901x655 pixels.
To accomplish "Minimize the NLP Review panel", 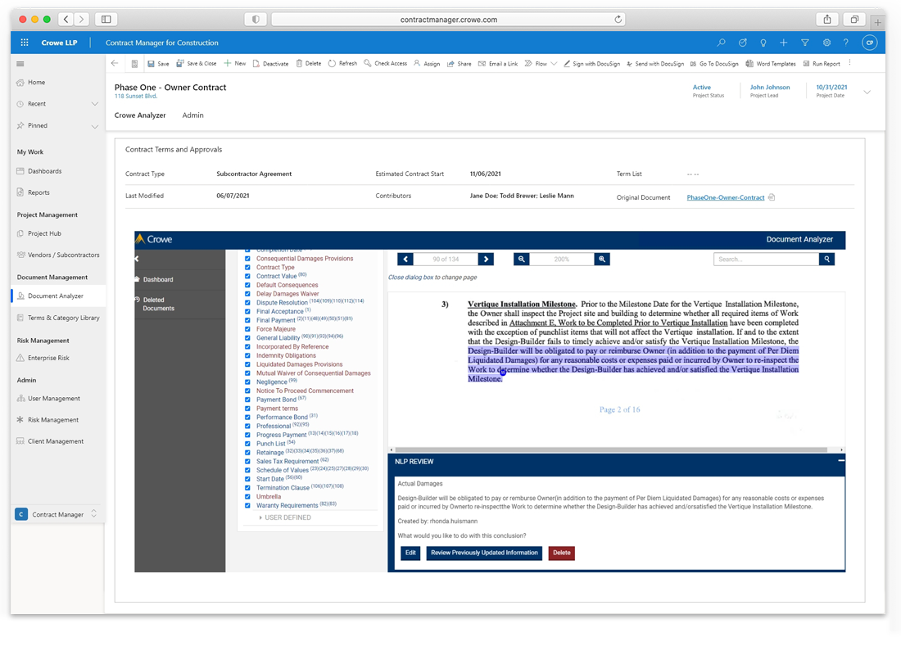I will [x=840, y=461].
